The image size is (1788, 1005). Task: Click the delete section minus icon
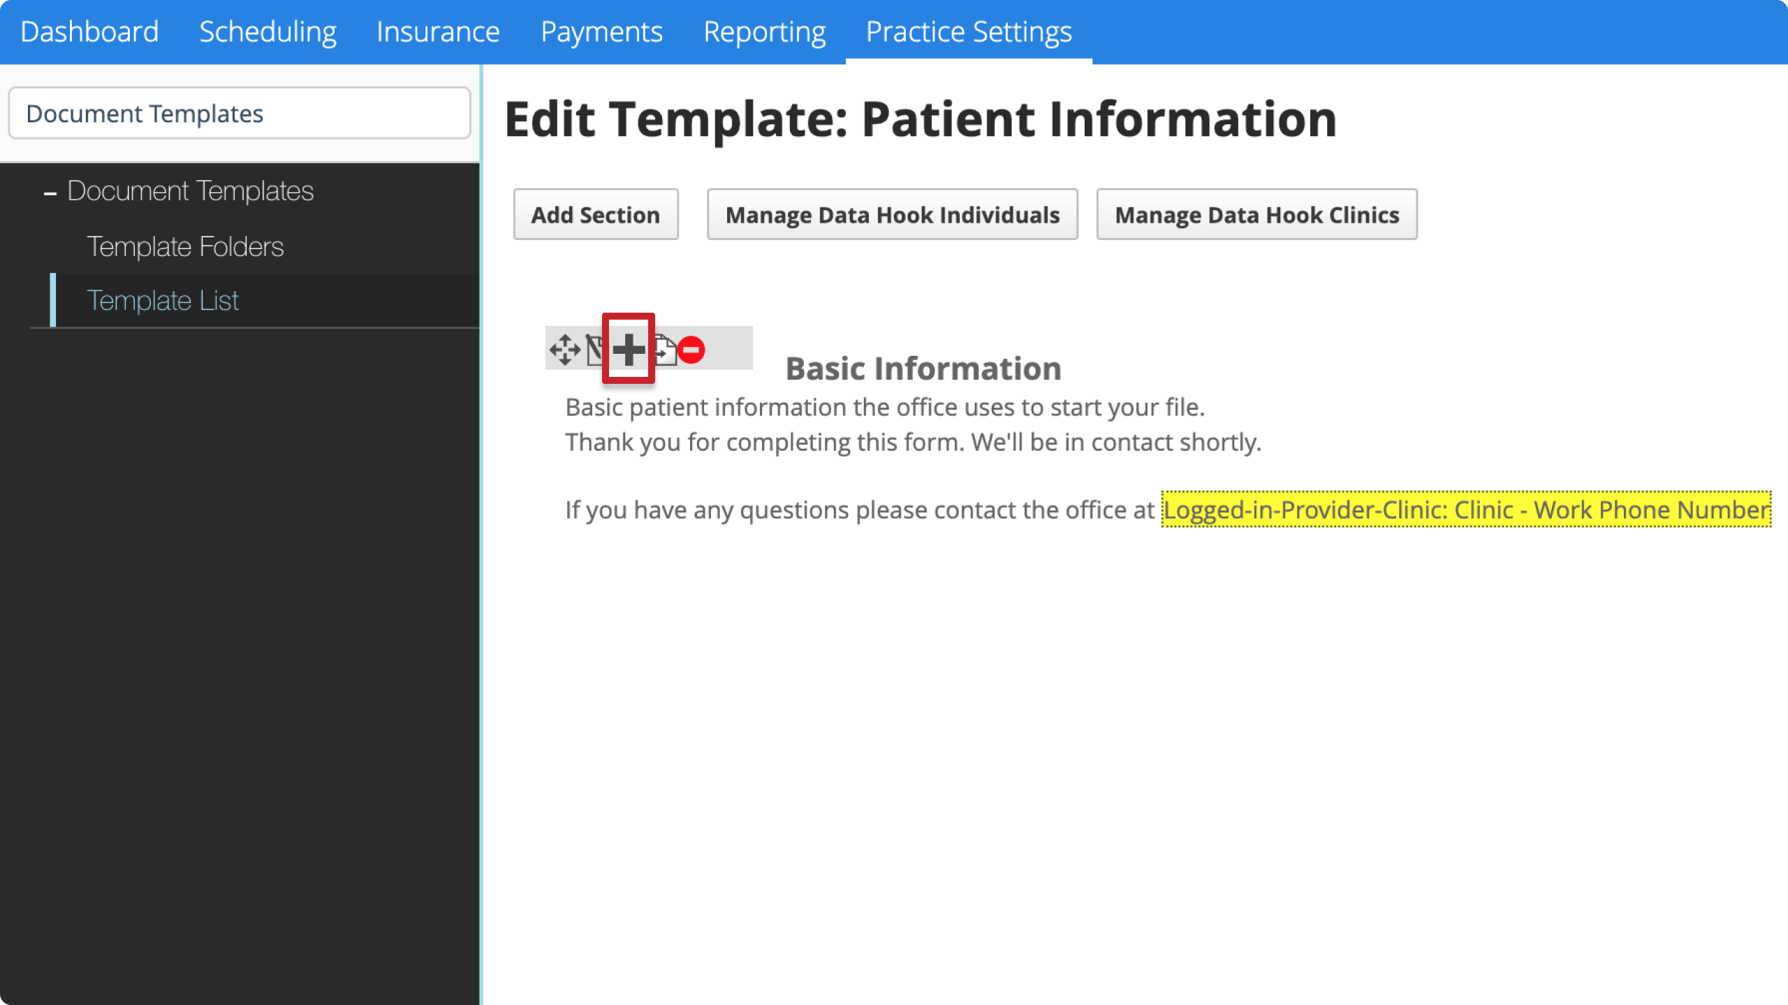point(690,350)
